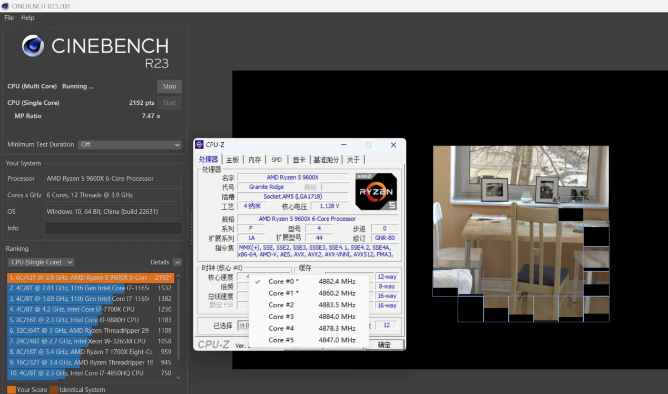Click the ranking list scroll-down arrow
Screen dimensions: 668x394
178,378
